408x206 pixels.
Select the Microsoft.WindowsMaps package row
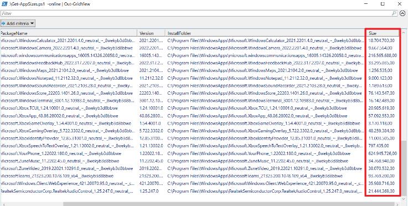(200, 70)
